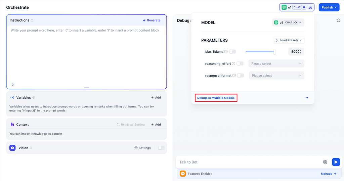Click the model parameters sliders icon in header
This screenshot has height=181, width=344.
coord(310,7)
